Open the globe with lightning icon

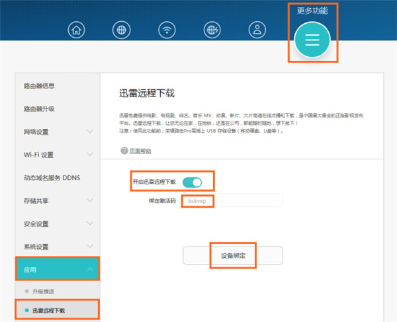212,30
